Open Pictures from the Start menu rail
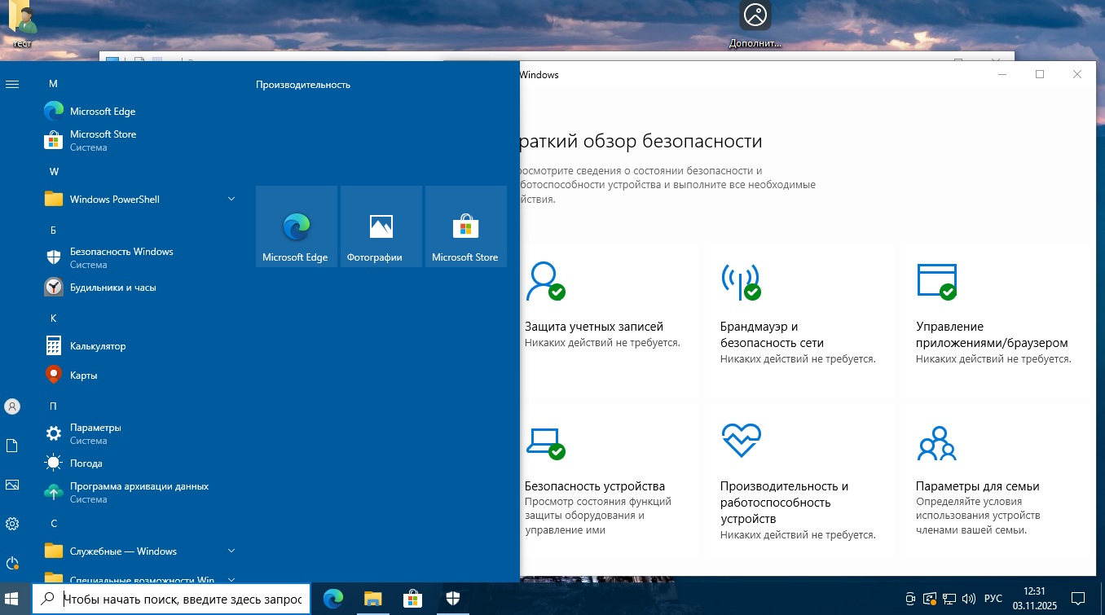1105x615 pixels. click(x=12, y=485)
